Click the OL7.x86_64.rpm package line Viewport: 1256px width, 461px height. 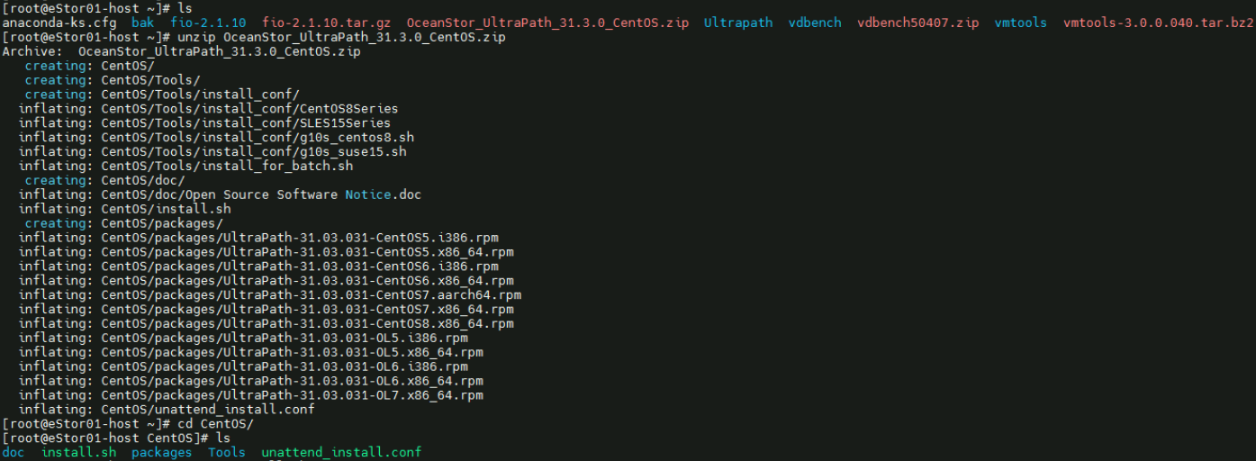pyautogui.click(x=292, y=395)
